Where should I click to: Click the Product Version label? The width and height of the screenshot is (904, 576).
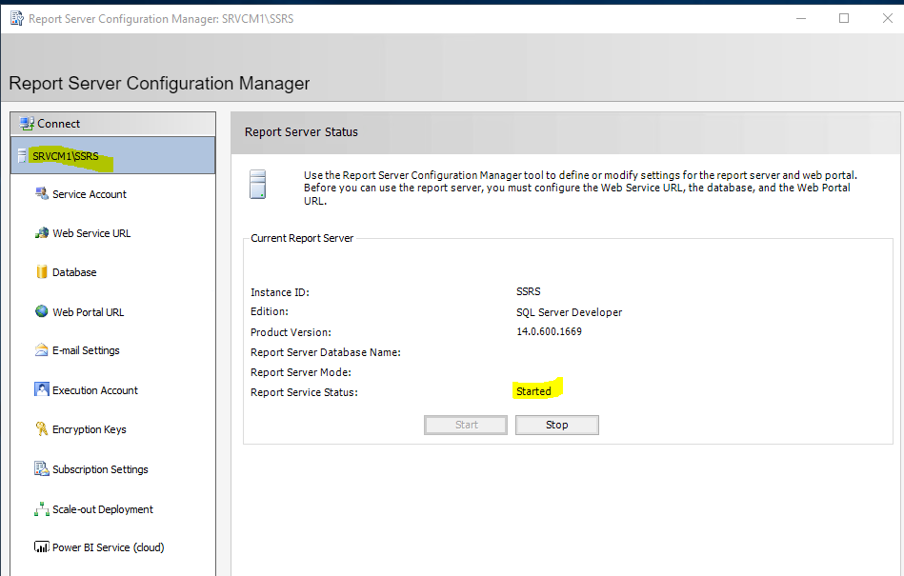291,332
